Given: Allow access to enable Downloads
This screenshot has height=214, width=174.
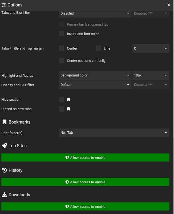Looking at the screenshot, I should click(x=85, y=206).
